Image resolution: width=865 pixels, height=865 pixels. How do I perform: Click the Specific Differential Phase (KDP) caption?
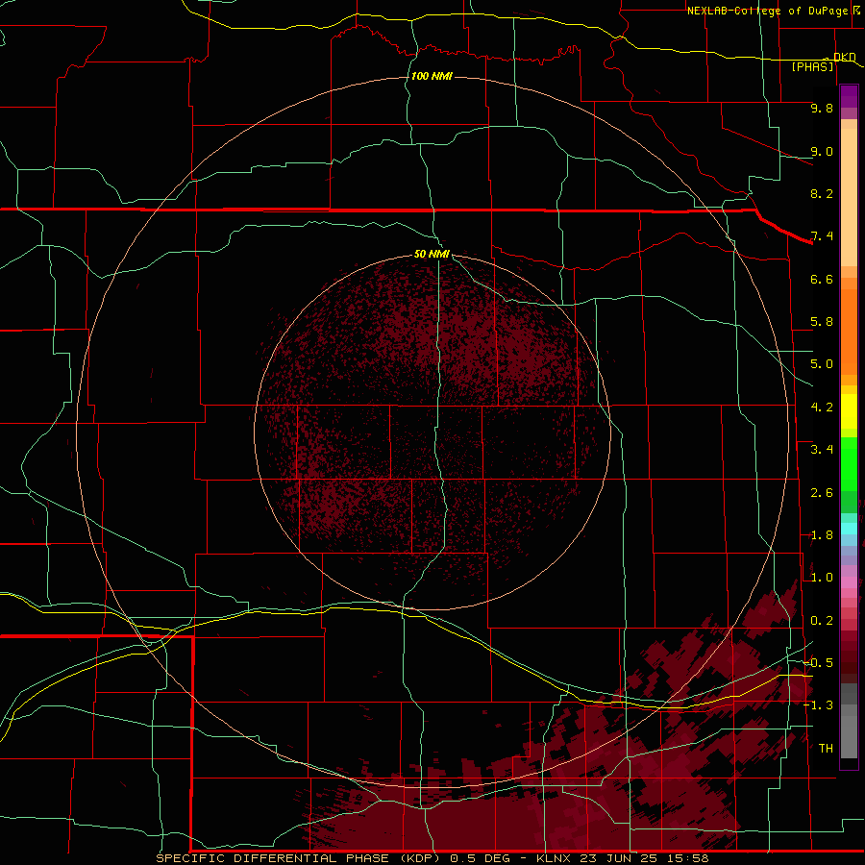[x=299, y=858]
